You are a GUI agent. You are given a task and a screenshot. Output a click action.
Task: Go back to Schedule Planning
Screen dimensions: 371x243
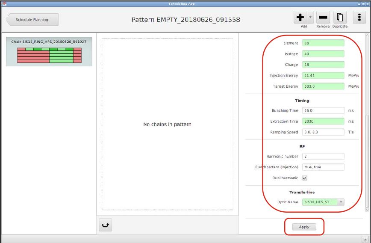tap(32, 20)
